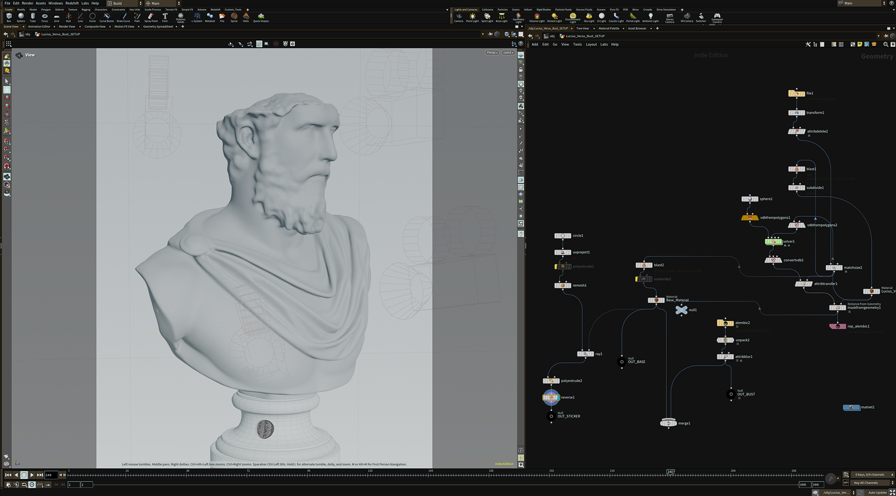Select the Spiral shelf tool
The image size is (896, 496).
[x=234, y=17]
